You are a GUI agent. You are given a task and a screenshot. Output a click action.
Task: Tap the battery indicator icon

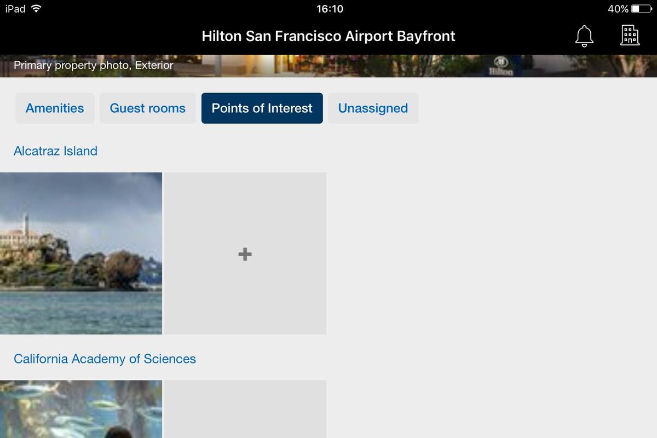click(642, 9)
